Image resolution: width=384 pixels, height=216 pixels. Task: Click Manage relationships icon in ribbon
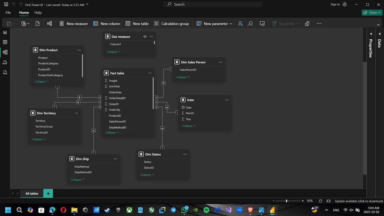(49, 24)
